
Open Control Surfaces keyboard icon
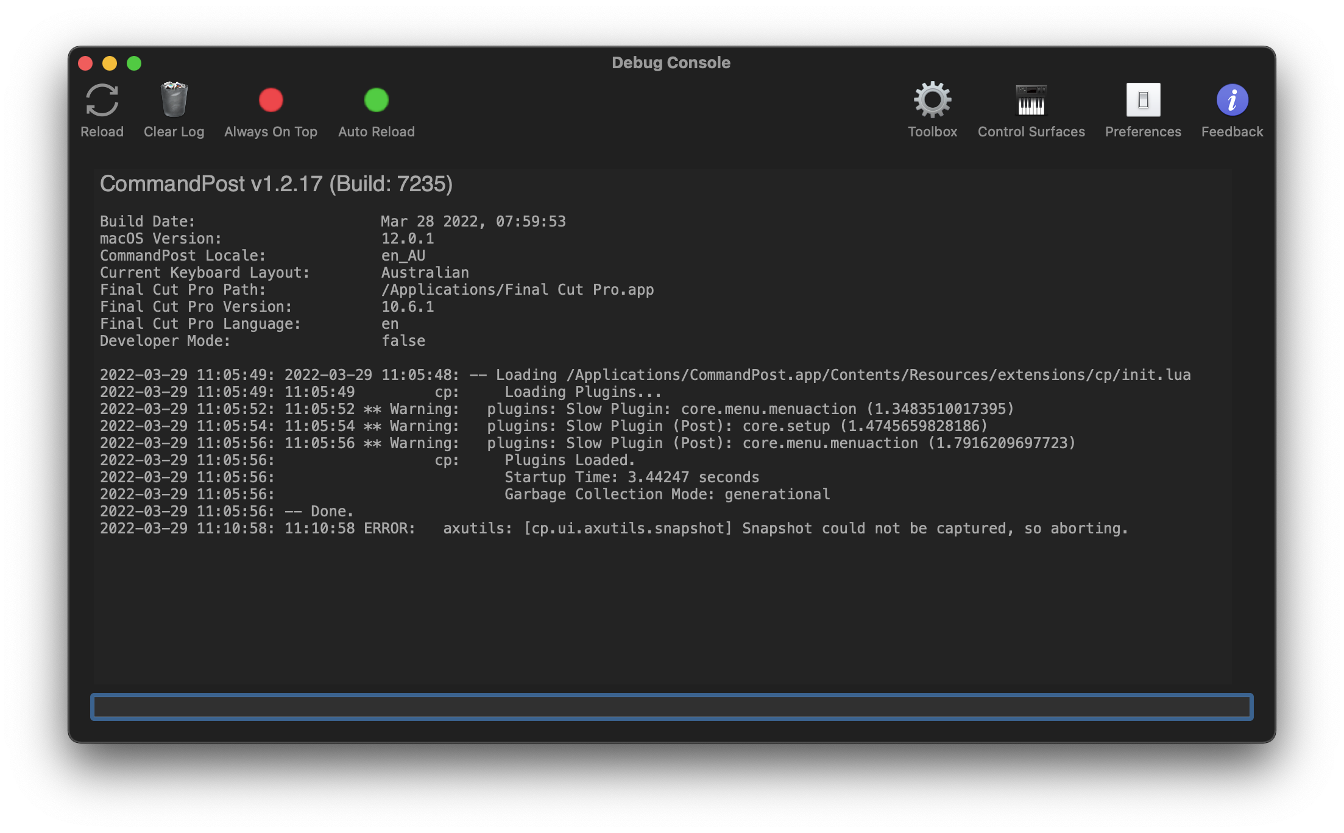point(1031,100)
